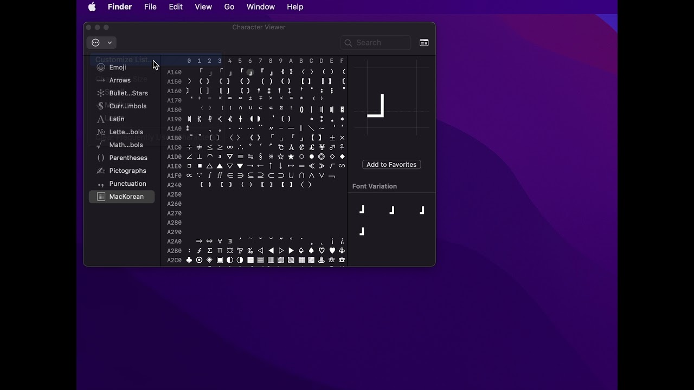The height and width of the screenshot is (390, 694).
Task: Choose the there-exists symbol ∃
Action: (230, 241)
